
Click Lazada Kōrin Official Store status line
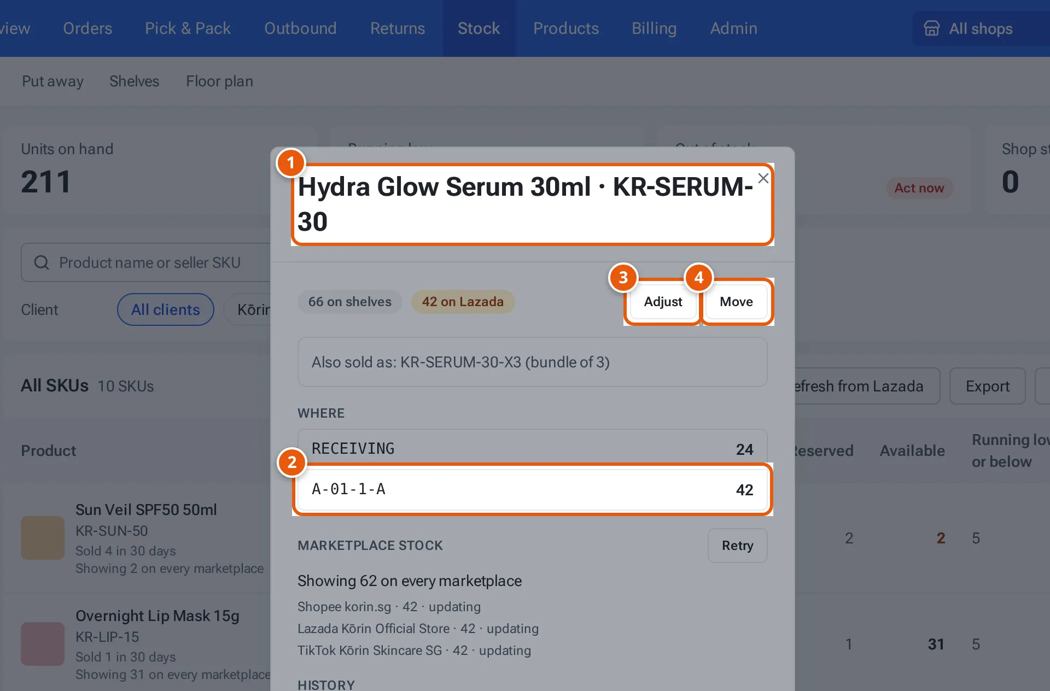418,629
